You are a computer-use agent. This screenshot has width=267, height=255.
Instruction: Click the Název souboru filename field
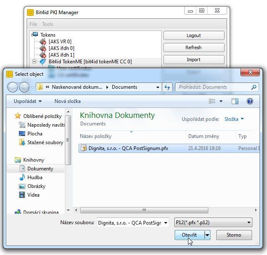tap(129, 223)
